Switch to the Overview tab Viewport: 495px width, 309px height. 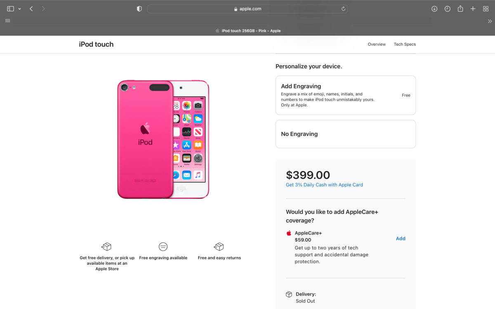(x=377, y=44)
